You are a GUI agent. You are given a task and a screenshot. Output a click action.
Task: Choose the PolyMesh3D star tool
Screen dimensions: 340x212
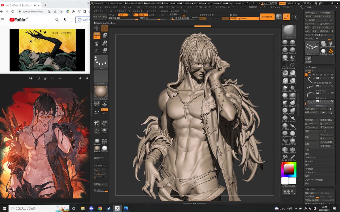pos(331,44)
